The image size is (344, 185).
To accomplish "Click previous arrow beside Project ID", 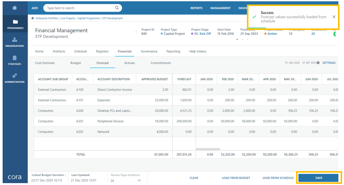I will tap(136, 32).
